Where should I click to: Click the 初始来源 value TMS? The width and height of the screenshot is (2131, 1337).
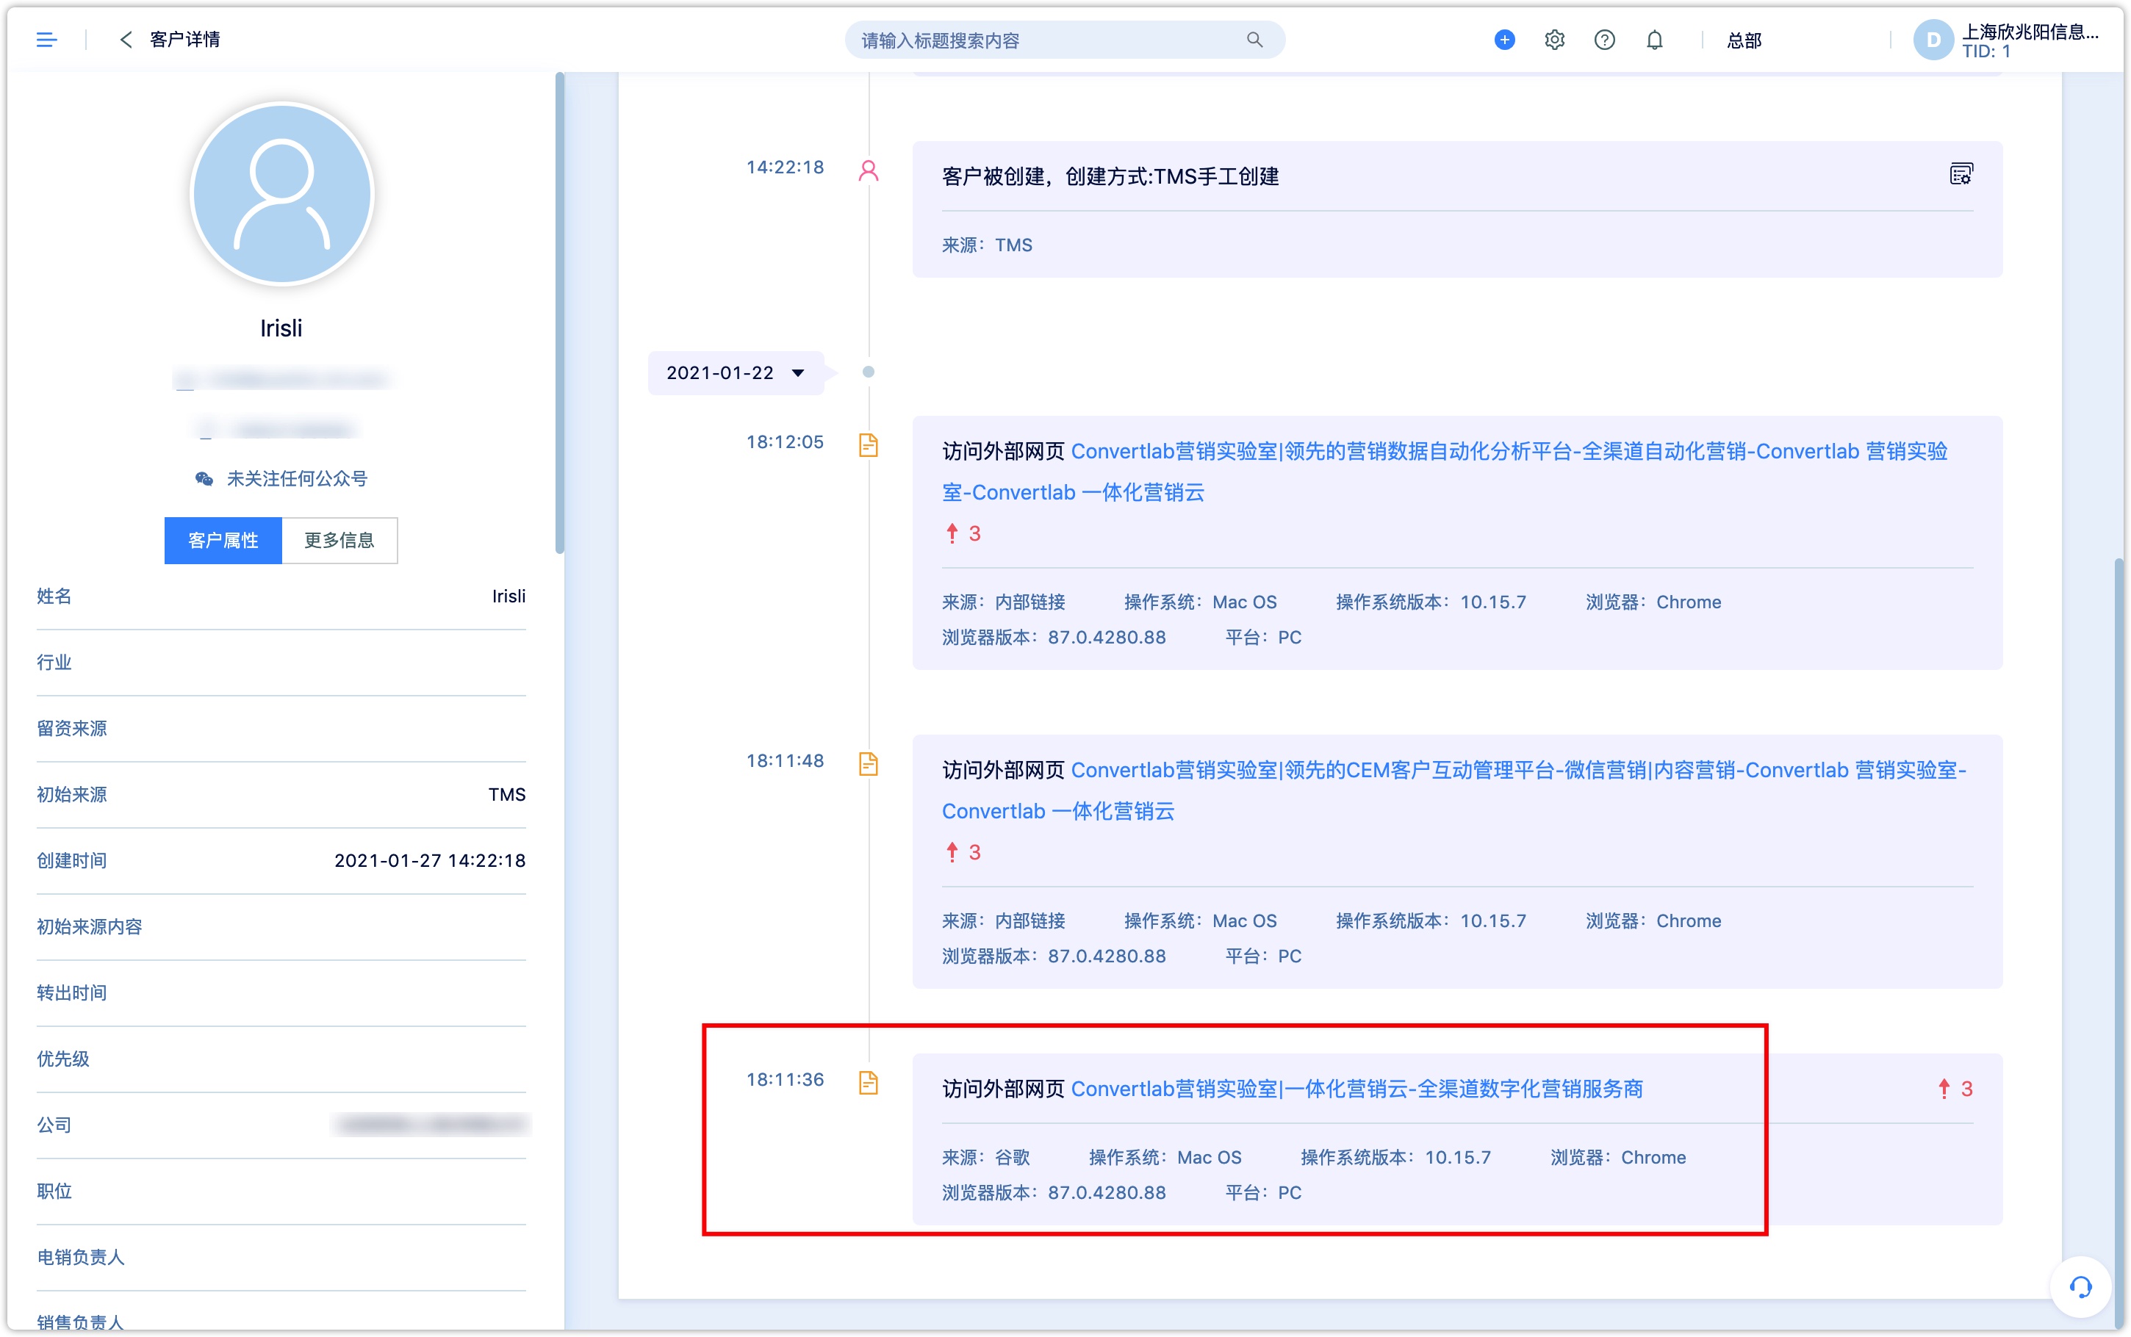point(507,794)
